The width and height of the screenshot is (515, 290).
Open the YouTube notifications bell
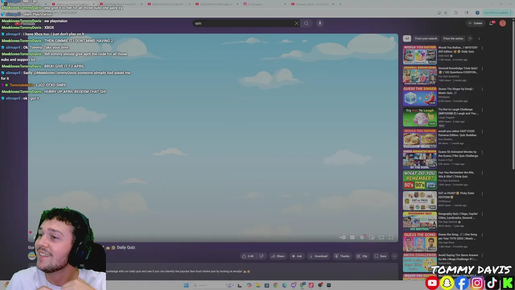(x=491, y=23)
